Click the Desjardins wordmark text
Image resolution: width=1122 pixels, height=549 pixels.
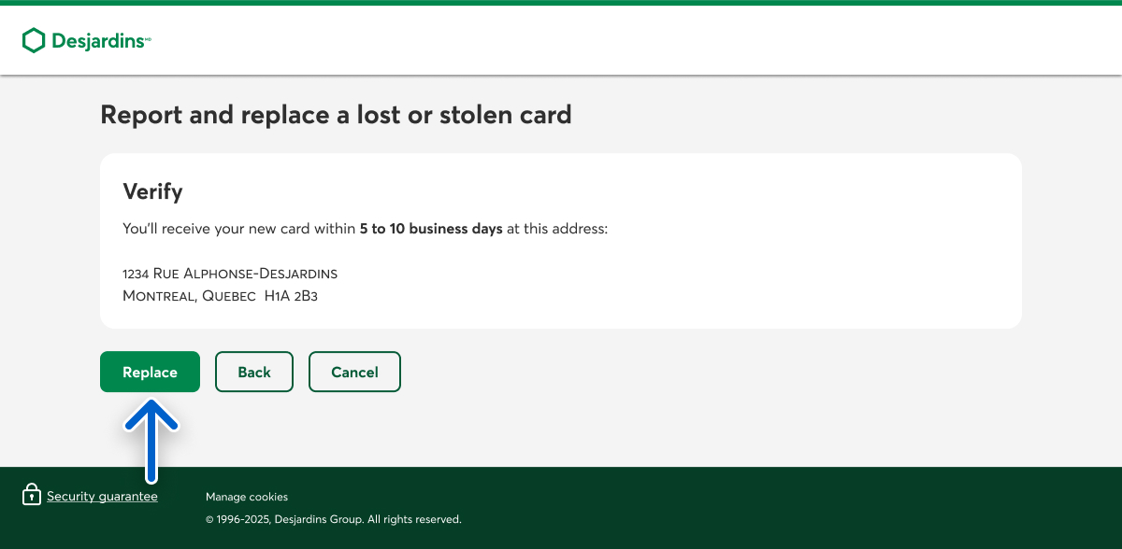click(98, 41)
